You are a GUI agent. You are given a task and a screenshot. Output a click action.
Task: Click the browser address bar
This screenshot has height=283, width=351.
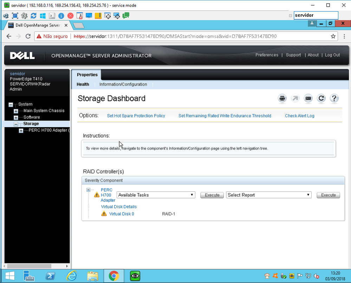pyautogui.click(x=186, y=36)
